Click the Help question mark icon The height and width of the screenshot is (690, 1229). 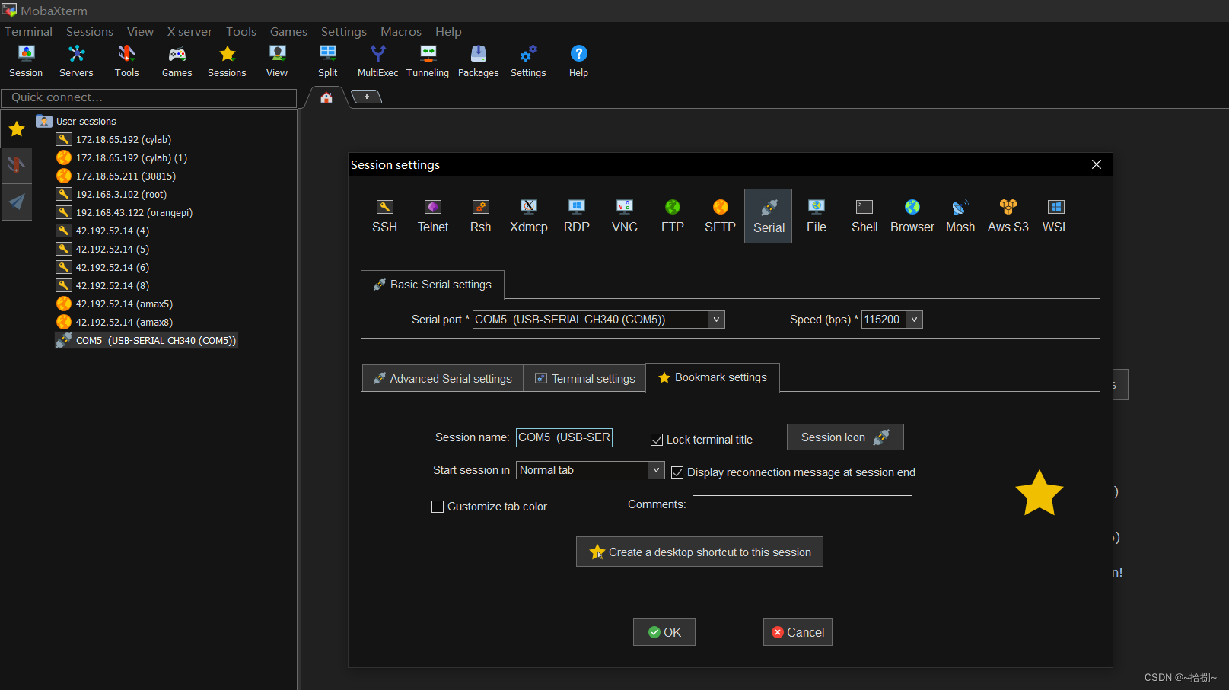click(578, 61)
